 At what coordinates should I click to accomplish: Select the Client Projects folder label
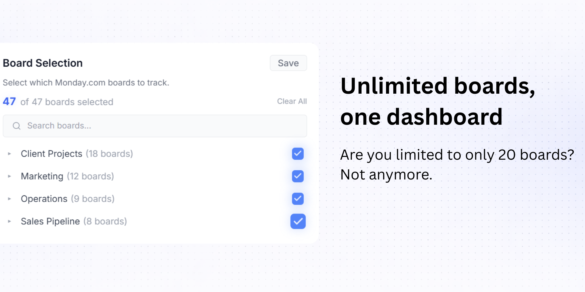pos(51,154)
